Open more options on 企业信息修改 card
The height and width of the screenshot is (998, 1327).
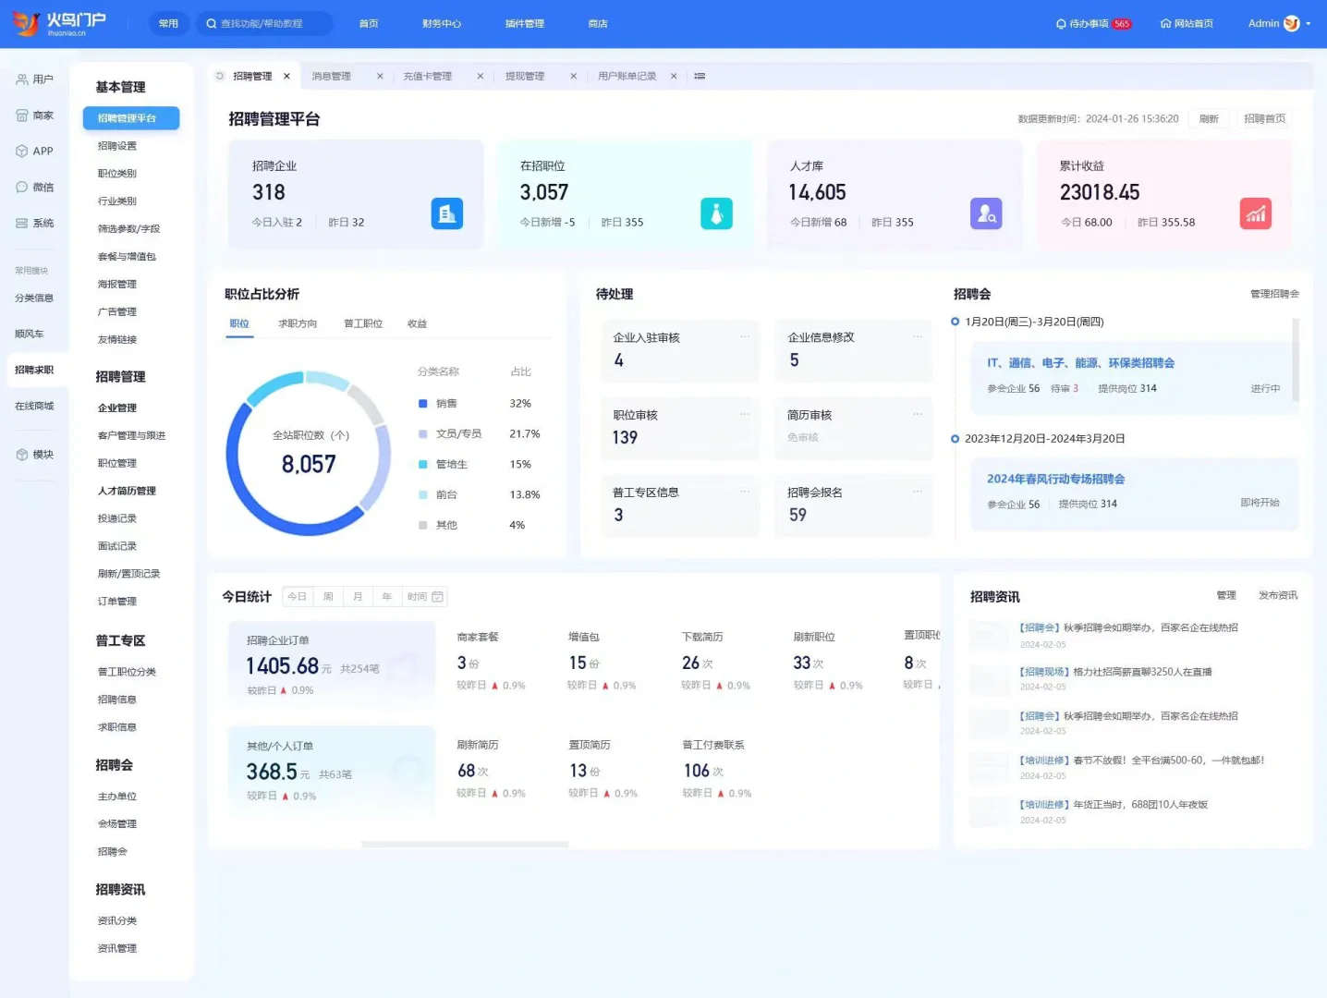click(918, 336)
